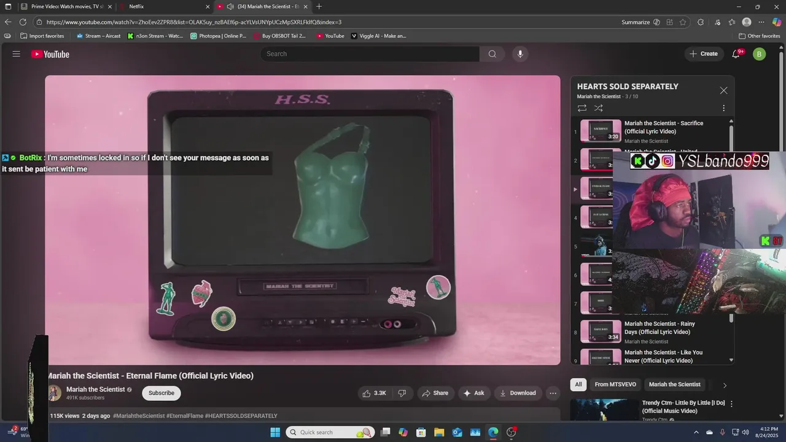Open Viggle AI bookmark
786x442 pixels.
(378, 36)
